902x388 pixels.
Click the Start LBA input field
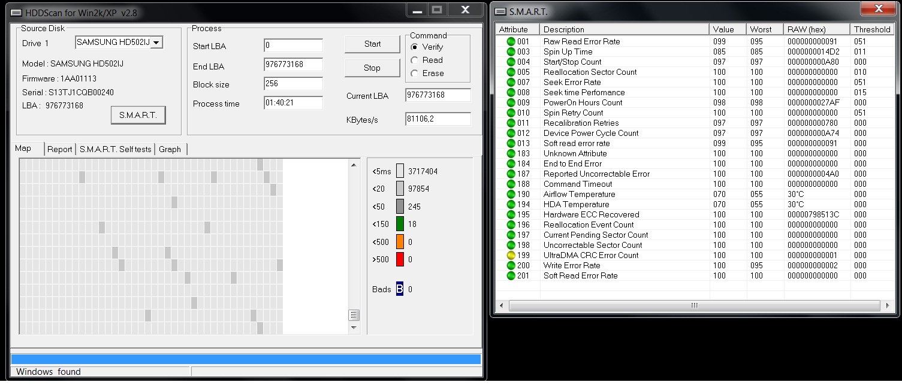[x=293, y=46]
